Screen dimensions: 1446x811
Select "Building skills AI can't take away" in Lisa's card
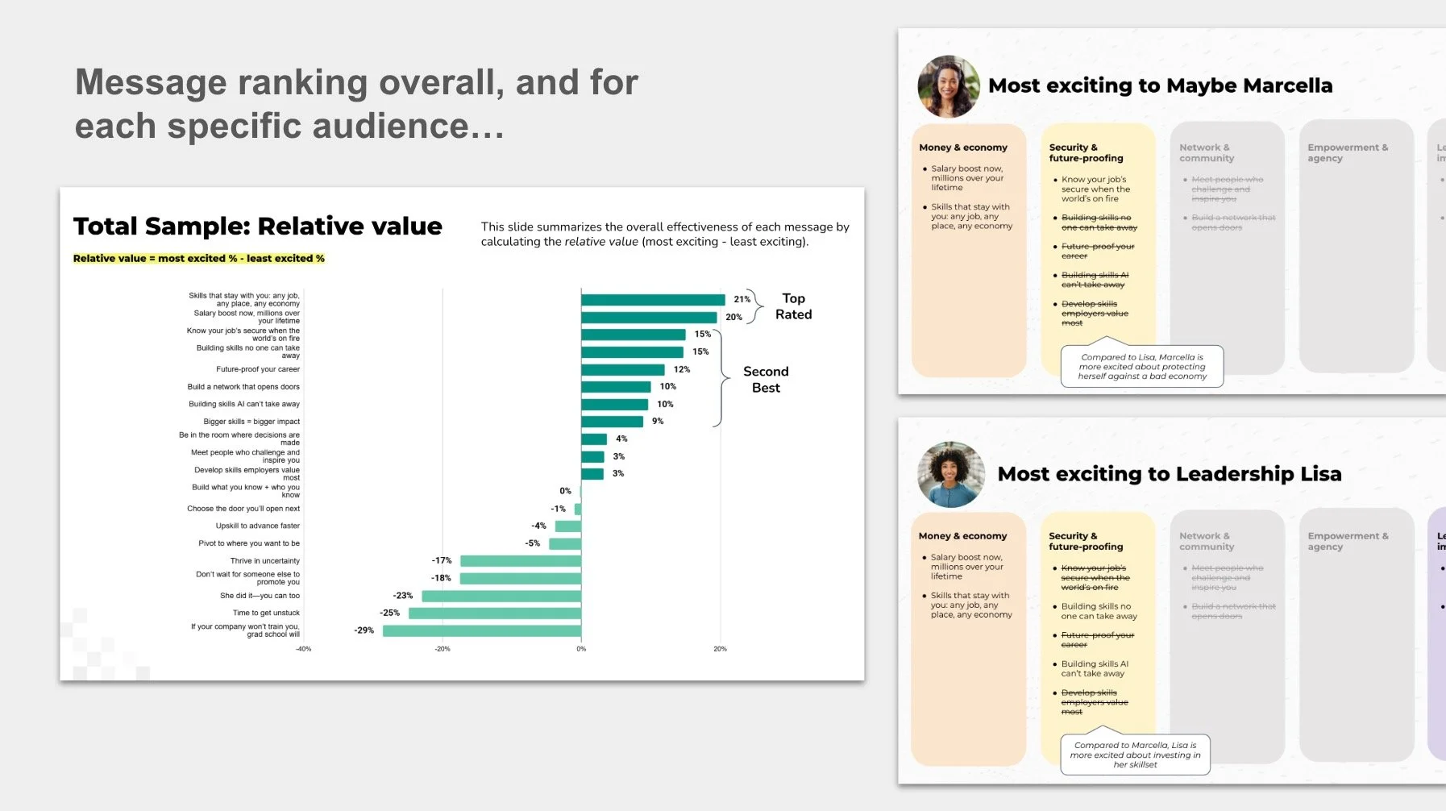coord(1095,669)
